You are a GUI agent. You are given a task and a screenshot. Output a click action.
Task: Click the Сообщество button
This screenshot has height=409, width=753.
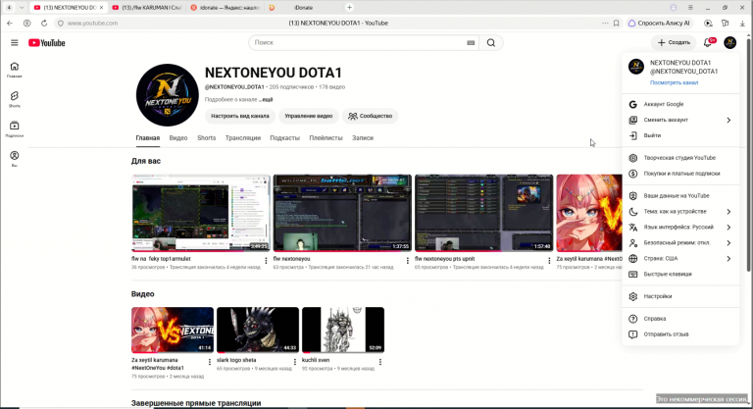pyautogui.click(x=371, y=116)
